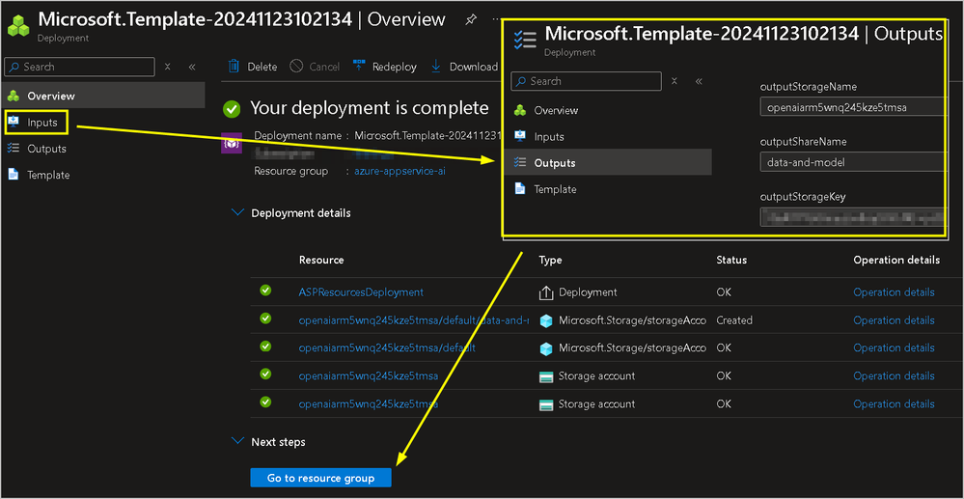This screenshot has width=964, height=499.
Task: Click the Cancel toolbar button
Action: [315, 67]
